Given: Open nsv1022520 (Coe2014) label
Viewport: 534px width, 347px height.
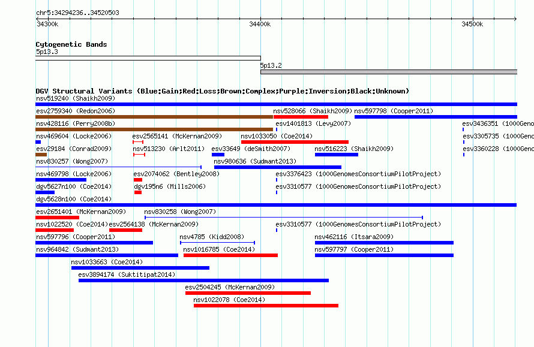Looking at the screenshot, I should tap(72, 224).
